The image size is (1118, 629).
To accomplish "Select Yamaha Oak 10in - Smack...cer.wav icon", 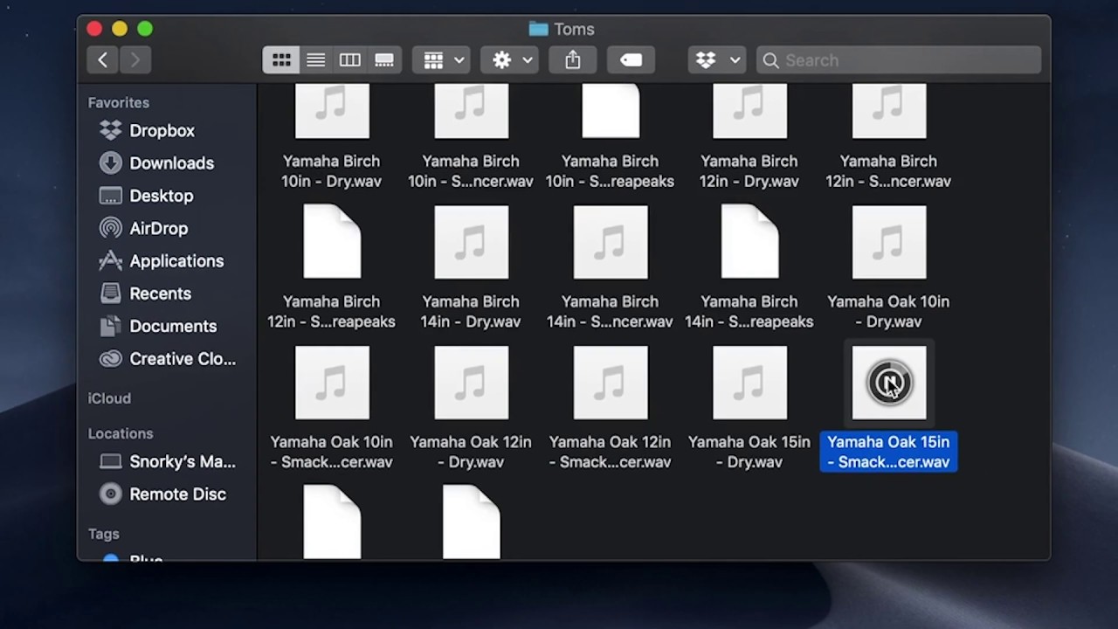I will 332,383.
